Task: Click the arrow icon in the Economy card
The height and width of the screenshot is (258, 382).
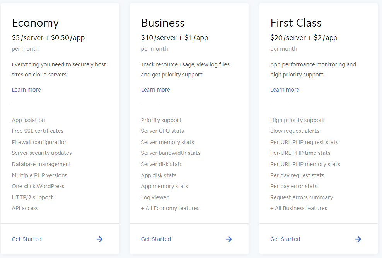Action: tap(99, 239)
